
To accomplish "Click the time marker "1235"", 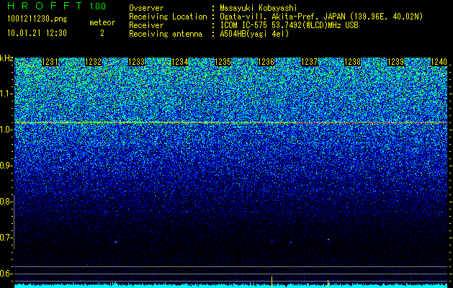I will [x=223, y=62].
